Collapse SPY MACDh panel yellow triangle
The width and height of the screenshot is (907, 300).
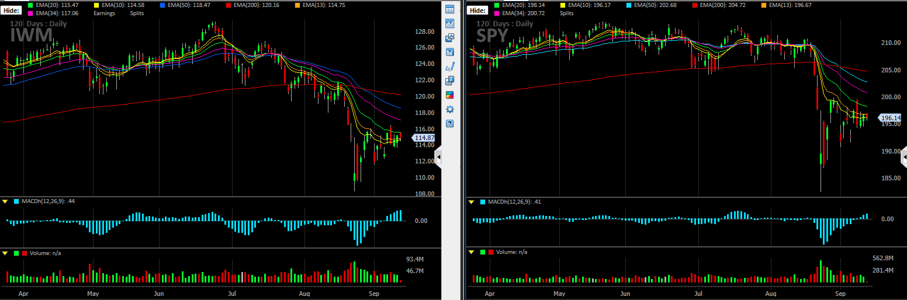tap(472, 201)
